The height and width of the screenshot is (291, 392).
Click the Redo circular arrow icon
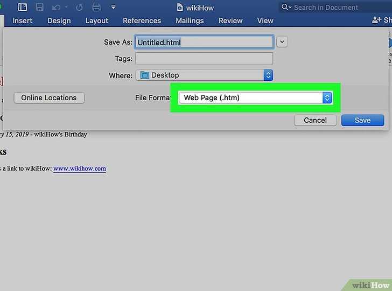(x=79, y=8)
